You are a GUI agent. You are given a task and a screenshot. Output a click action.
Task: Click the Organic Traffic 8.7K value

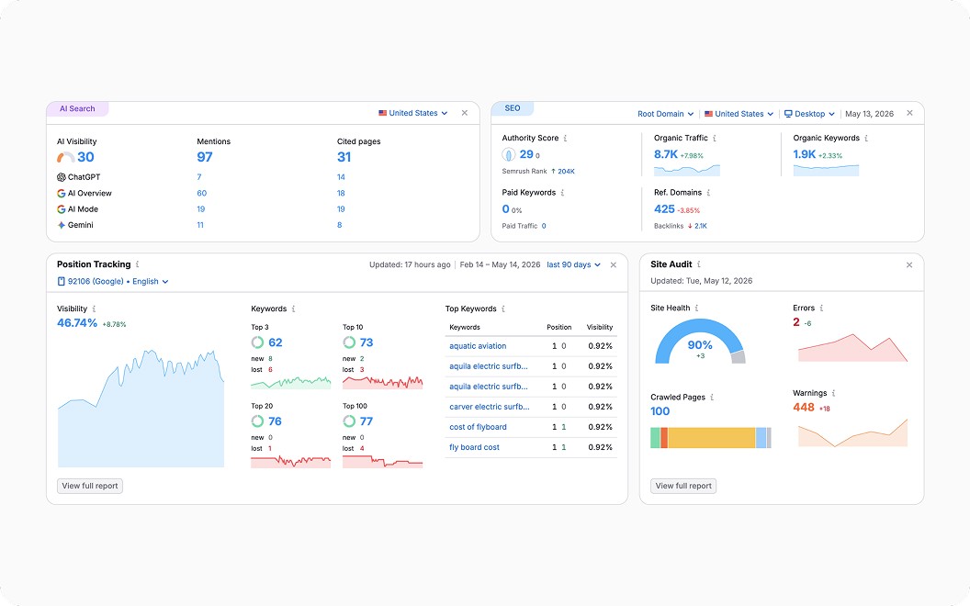pos(666,154)
